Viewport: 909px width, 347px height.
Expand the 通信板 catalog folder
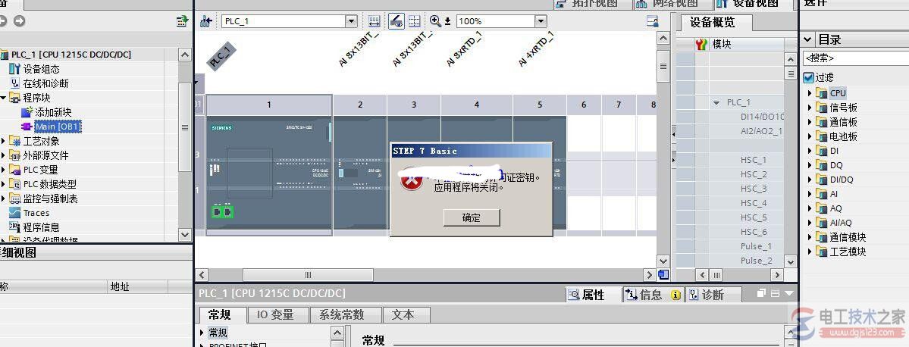click(810, 122)
